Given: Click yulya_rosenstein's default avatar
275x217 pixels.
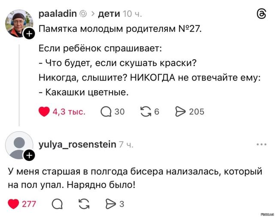Looking at the screenshot, I should click(18, 145).
